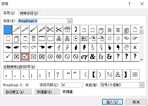Switch to the 特殊字符 tab
148x106 pixels.
[29, 13]
